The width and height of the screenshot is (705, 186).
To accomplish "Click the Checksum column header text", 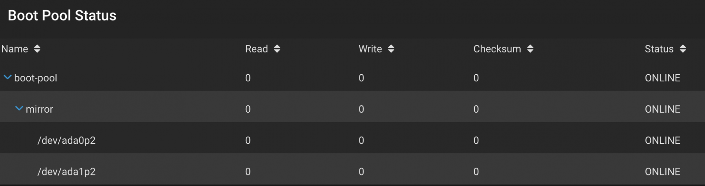I will (497, 49).
